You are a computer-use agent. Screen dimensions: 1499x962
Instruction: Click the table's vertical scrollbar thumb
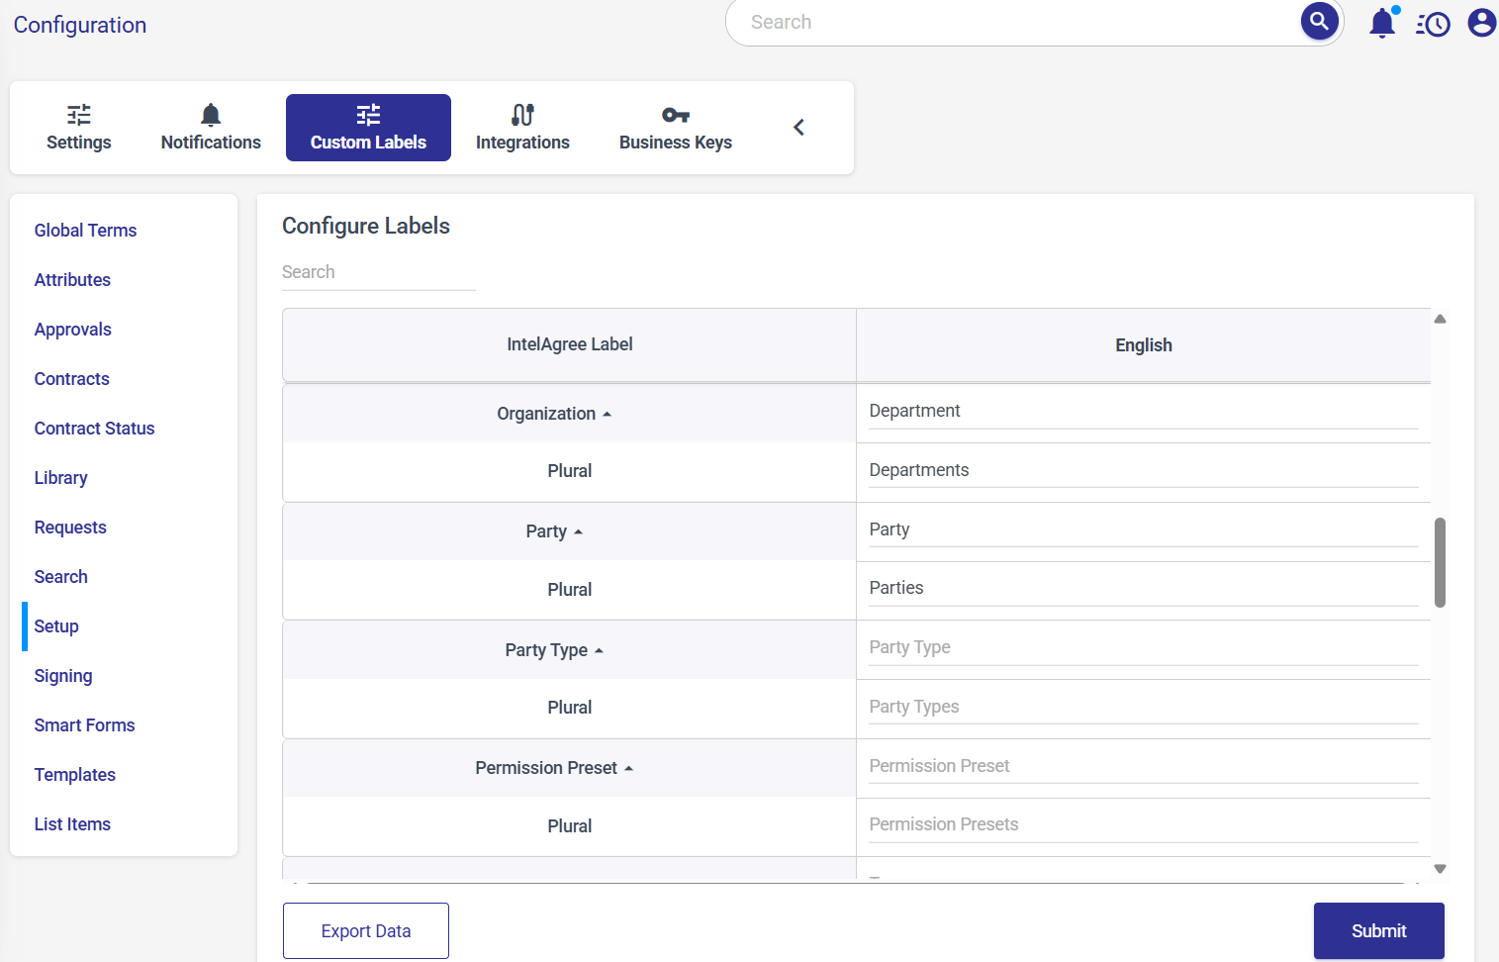[1440, 561]
